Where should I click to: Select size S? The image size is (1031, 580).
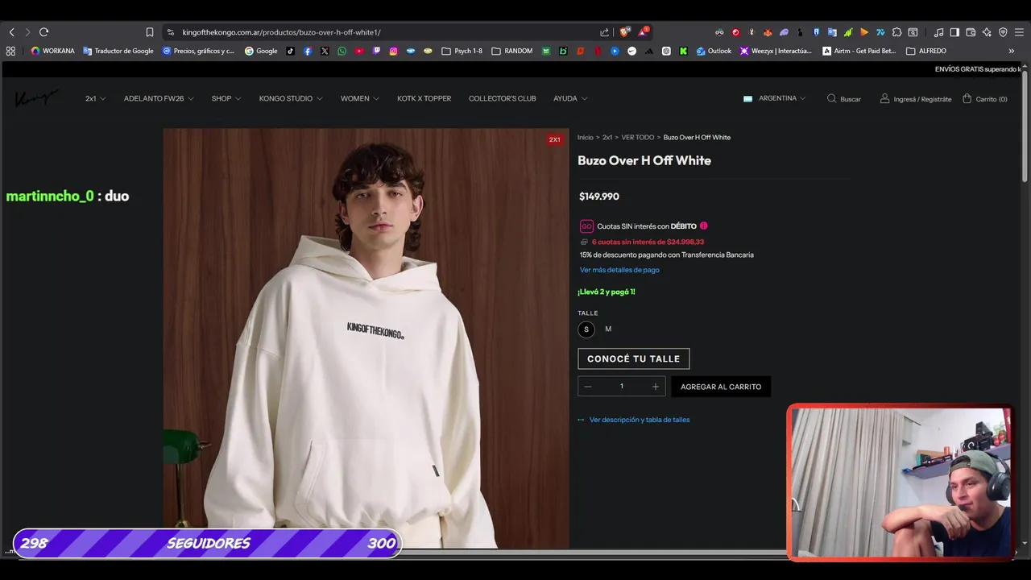coord(586,329)
